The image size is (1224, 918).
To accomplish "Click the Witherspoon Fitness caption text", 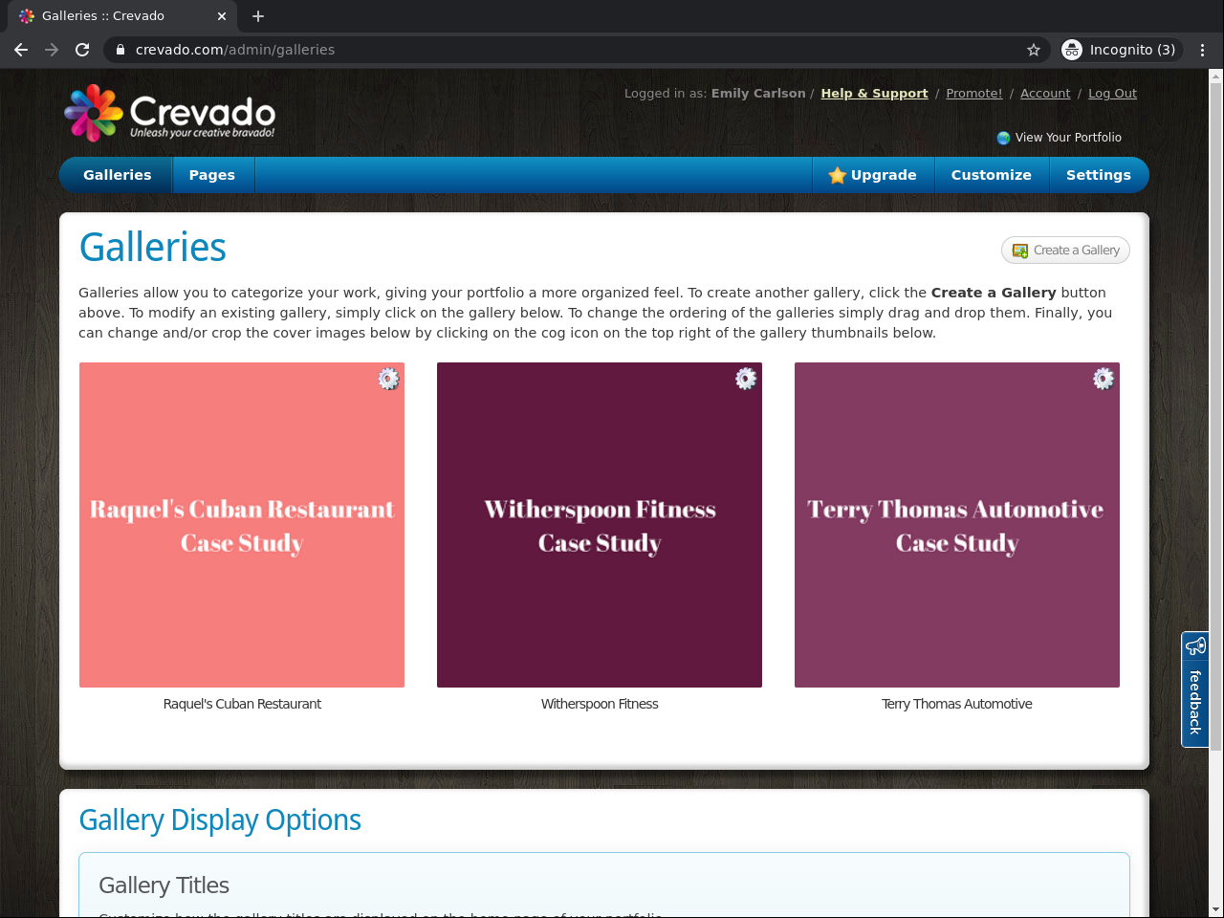I will point(600,704).
